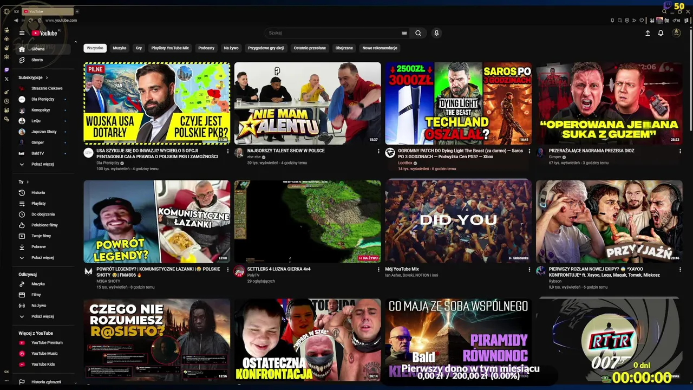Select the 'Gry' filter chip
The width and height of the screenshot is (693, 390).
pyautogui.click(x=139, y=48)
